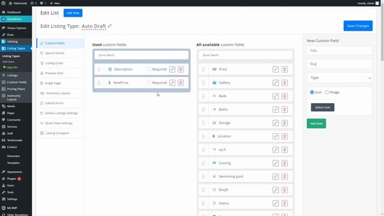Open the Type dropdown
The image size is (384, 216).
tap(340, 77)
